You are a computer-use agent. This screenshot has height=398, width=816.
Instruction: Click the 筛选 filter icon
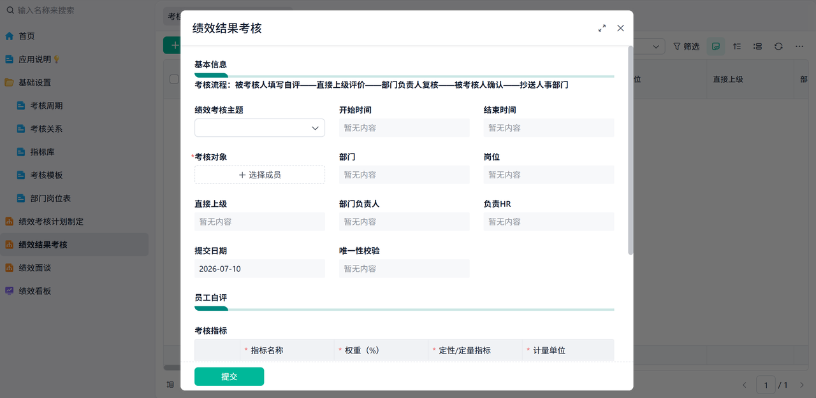(677, 46)
